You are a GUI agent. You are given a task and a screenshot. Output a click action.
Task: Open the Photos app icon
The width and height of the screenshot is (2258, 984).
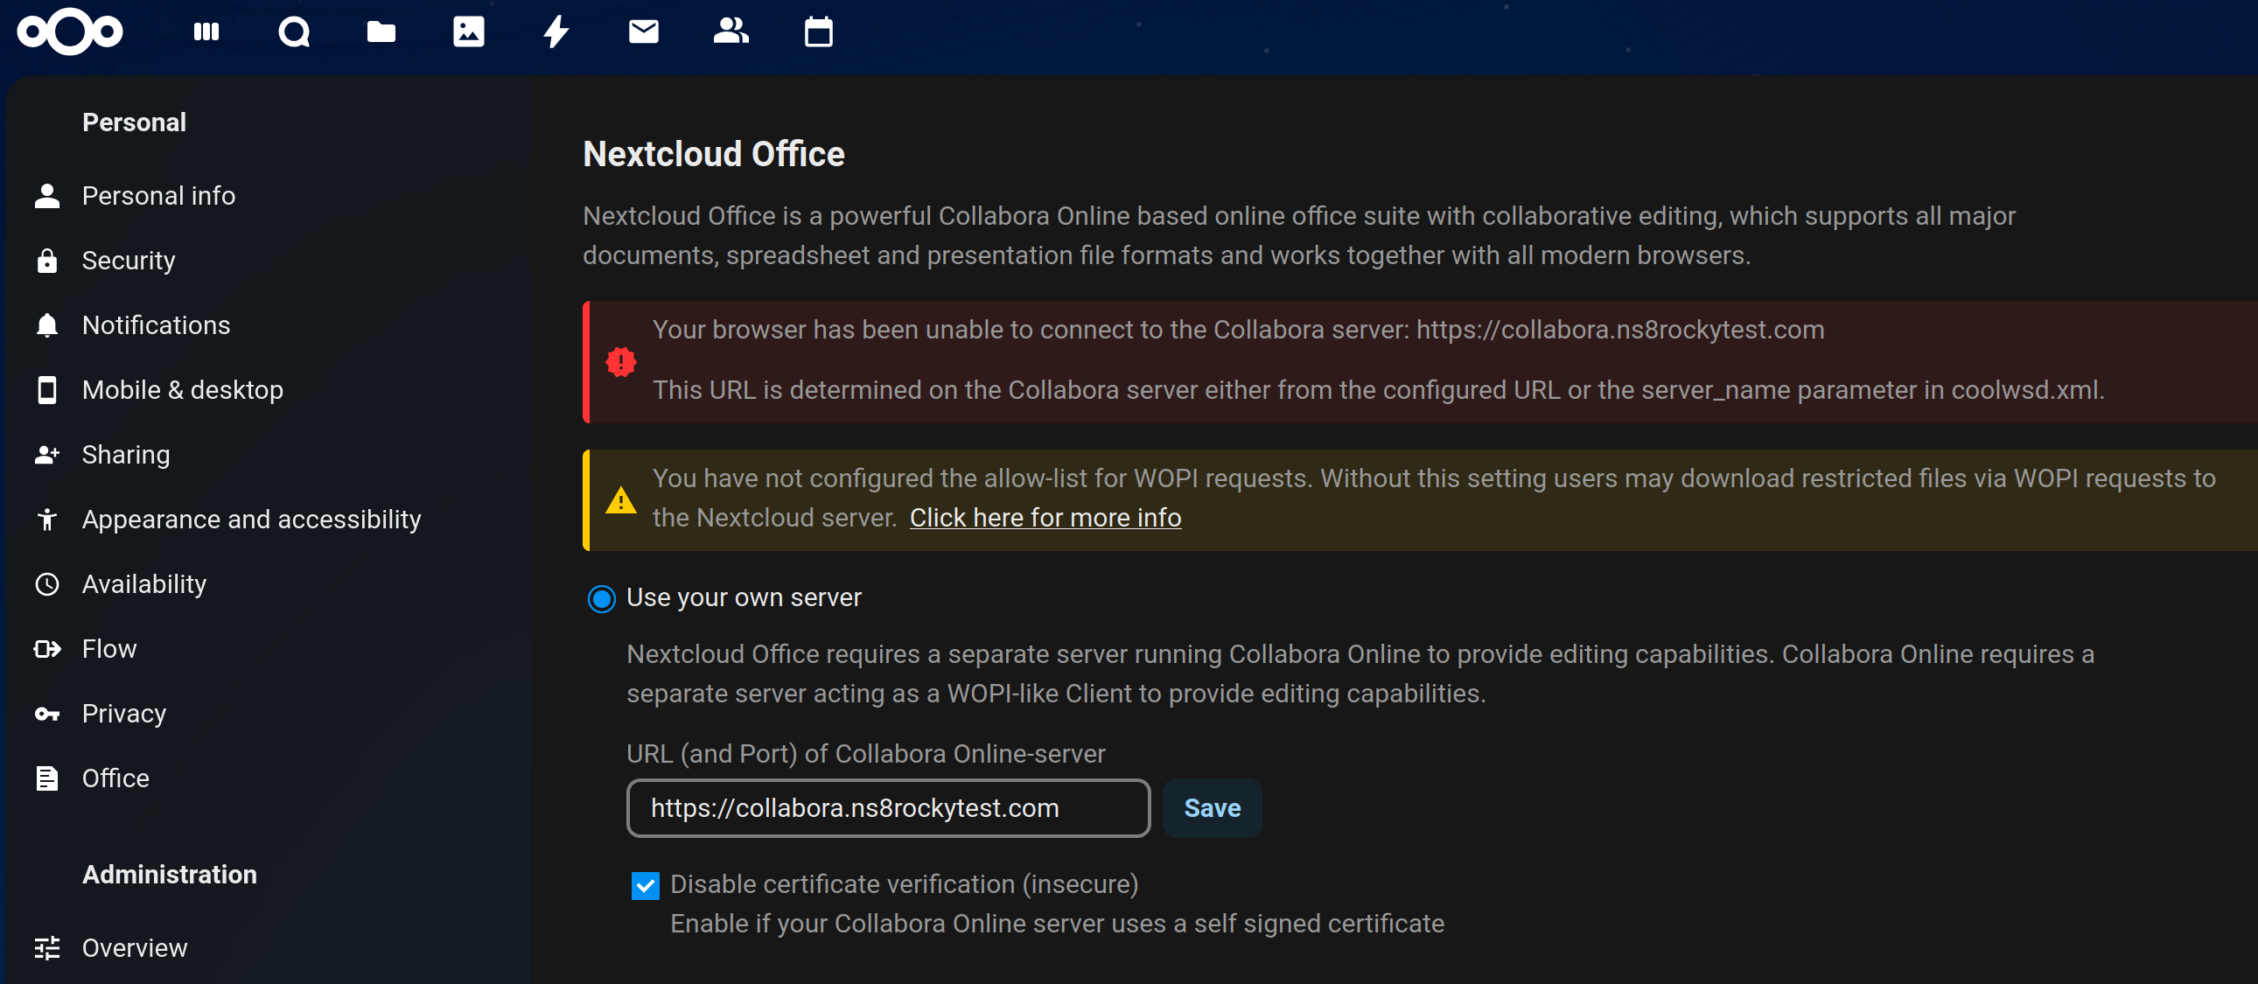point(469,31)
